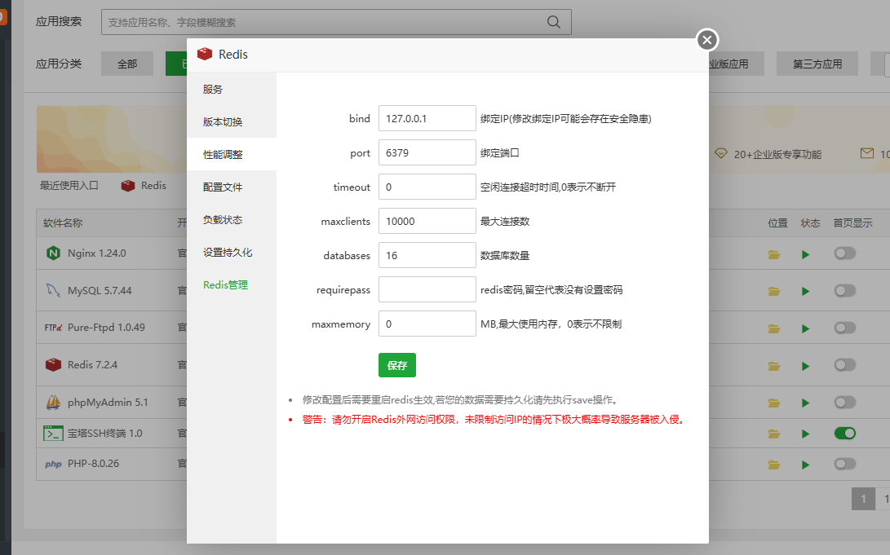This screenshot has height=555, width=890.
Task: Click the 软件名称 column header
Action: pos(63,222)
